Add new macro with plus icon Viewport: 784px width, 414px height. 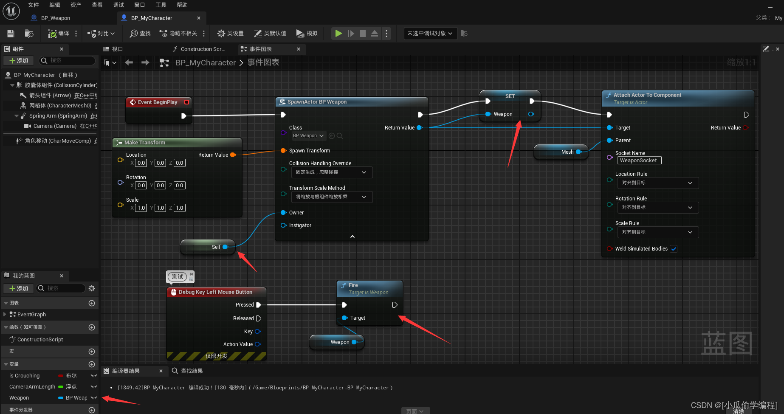click(92, 352)
